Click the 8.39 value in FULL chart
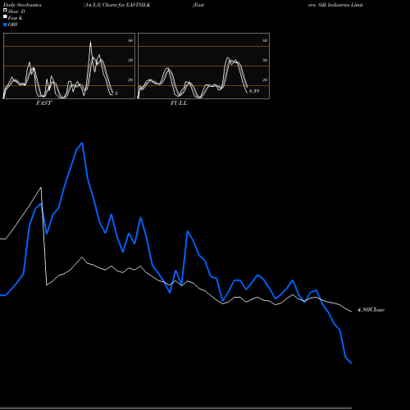 (x=254, y=91)
